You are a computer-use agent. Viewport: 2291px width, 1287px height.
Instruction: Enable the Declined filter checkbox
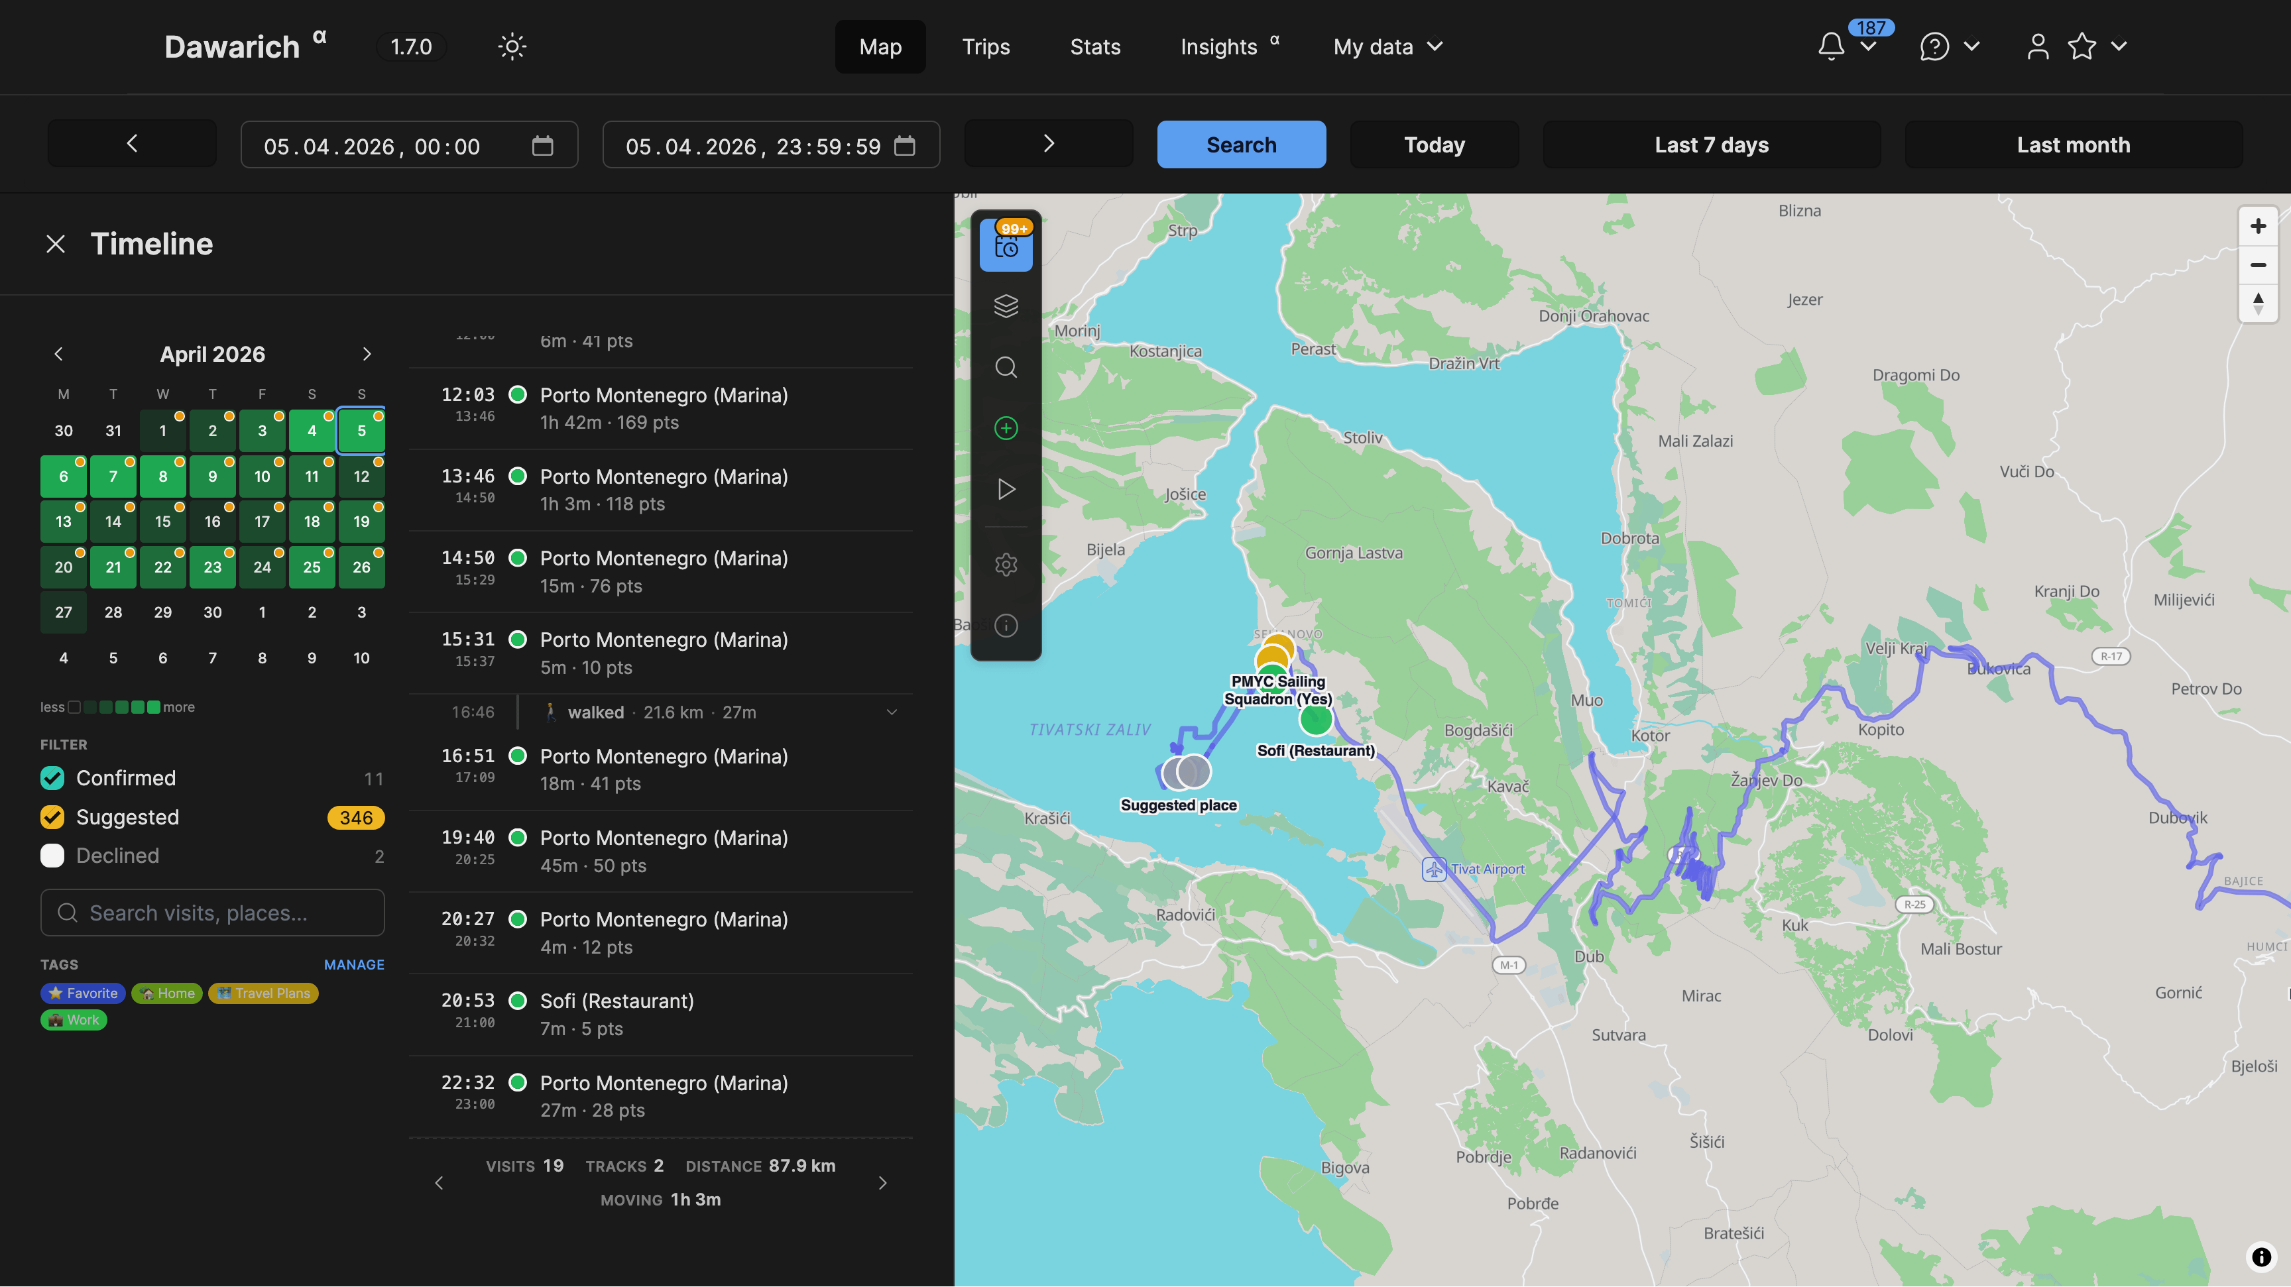tap(52, 855)
